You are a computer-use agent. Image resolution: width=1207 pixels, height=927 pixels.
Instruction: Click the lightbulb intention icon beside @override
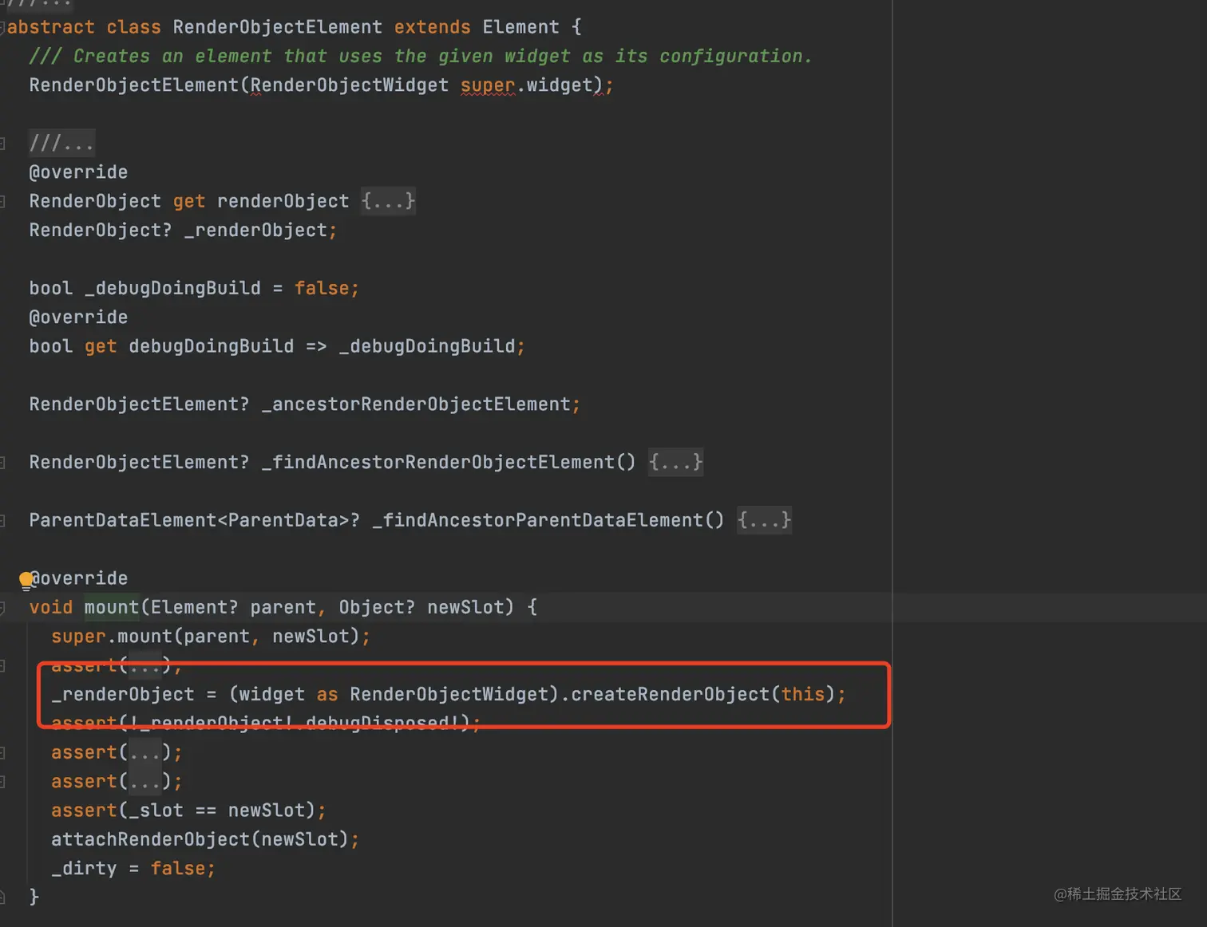(x=26, y=580)
